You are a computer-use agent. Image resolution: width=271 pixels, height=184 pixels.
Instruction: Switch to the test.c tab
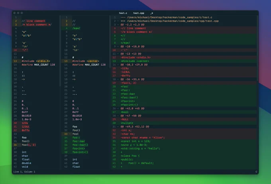pos(123,13)
